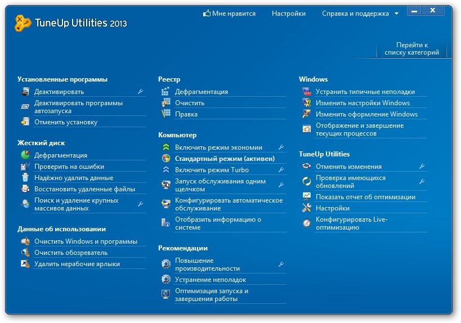Click the wrench beside Включить режим экономии
461x323 pixels.
[281, 147]
